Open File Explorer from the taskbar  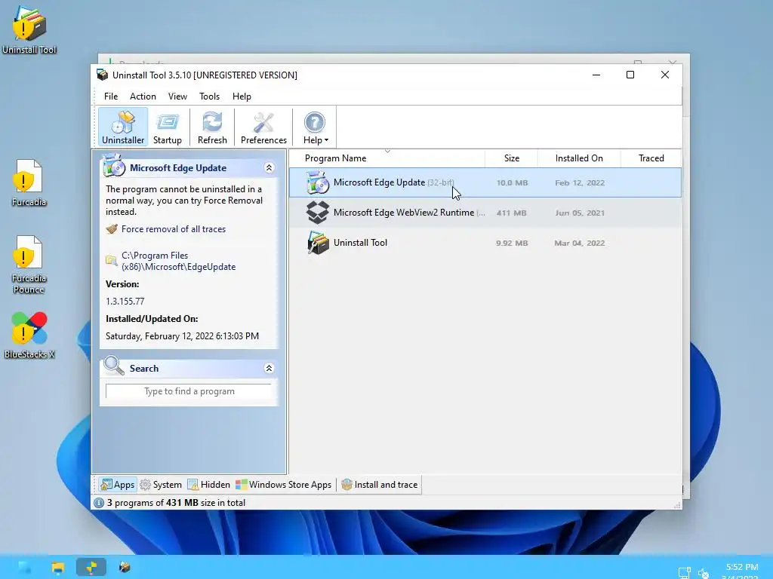point(58,567)
